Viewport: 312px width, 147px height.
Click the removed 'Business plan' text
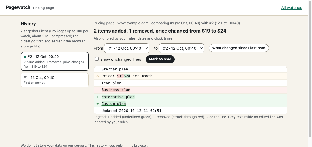116,90
